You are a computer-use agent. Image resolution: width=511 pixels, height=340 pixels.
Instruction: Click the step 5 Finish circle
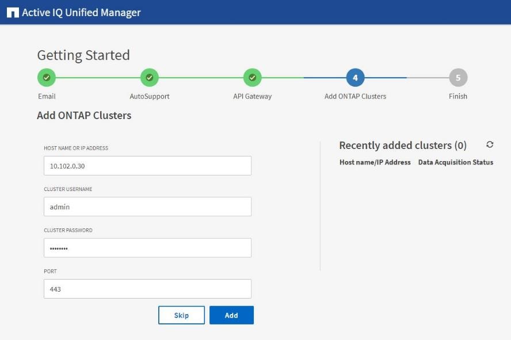(x=458, y=78)
